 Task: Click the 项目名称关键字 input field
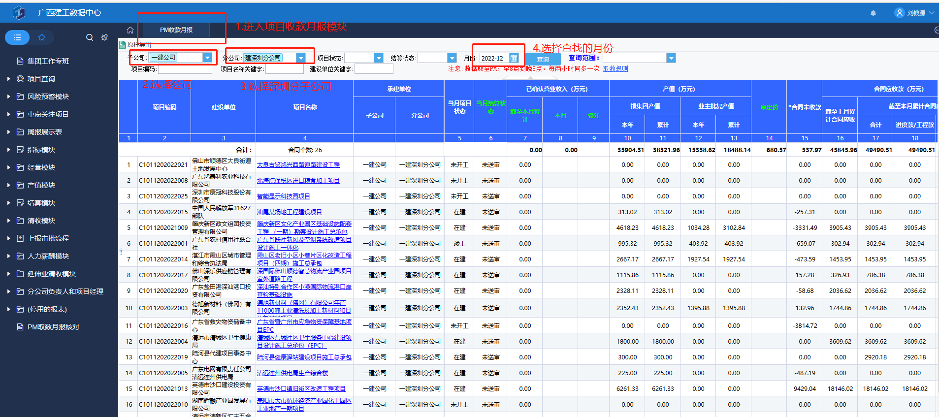tap(285, 69)
